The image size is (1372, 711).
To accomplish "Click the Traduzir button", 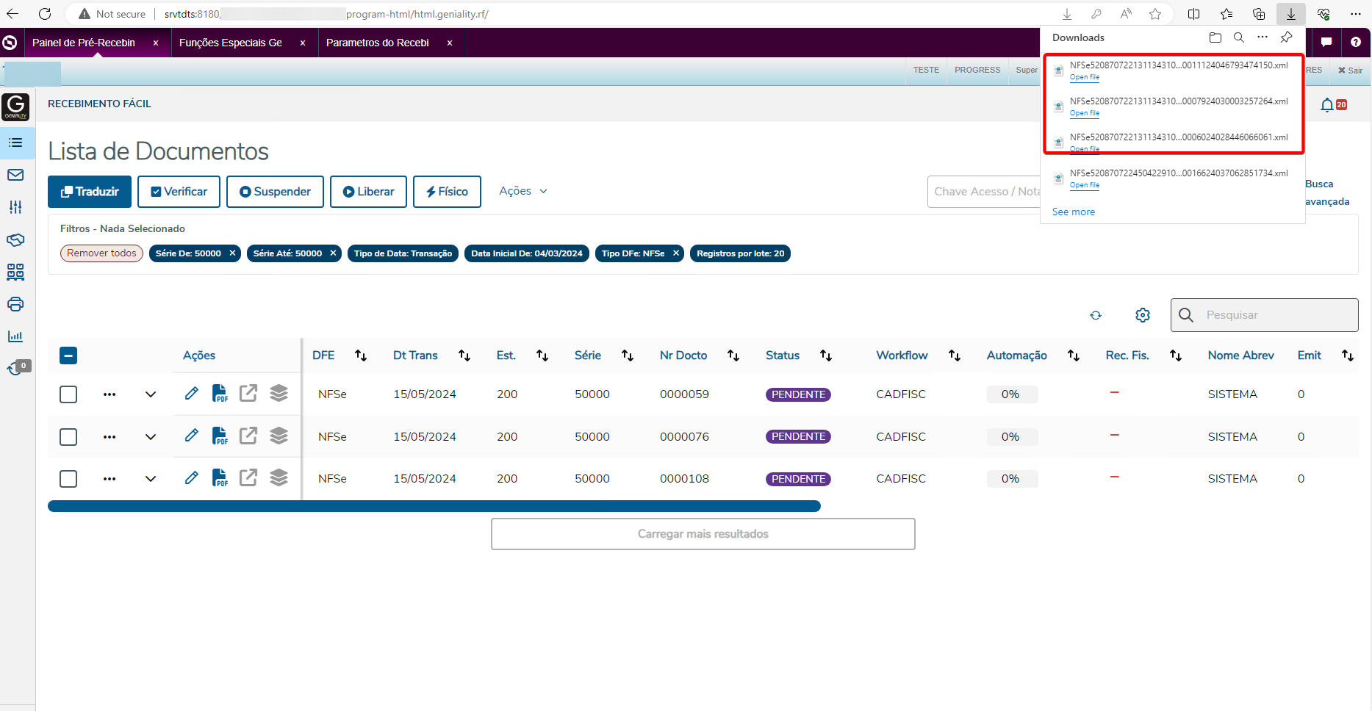I will [90, 192].
